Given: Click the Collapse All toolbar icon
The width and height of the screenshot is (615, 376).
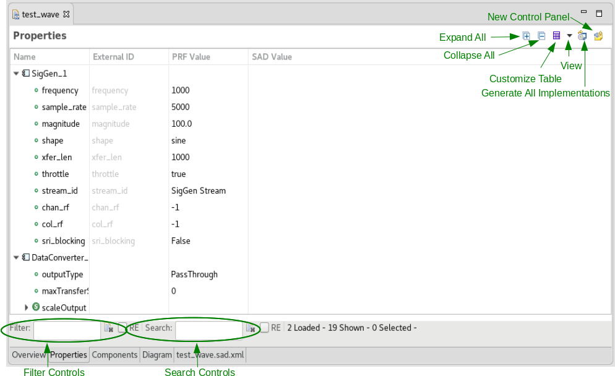Looking at the screenshot, I should click(541, 36).
